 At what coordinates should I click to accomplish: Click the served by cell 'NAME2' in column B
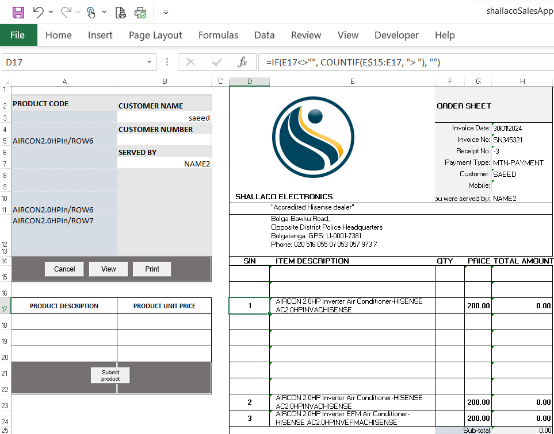165,164
